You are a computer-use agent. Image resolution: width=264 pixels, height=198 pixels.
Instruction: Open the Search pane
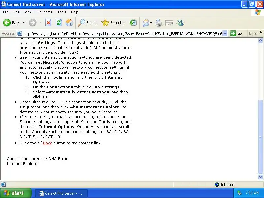point(87,23)
